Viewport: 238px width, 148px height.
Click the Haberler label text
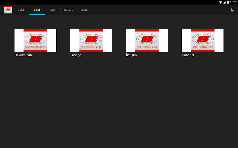point(188,55)
